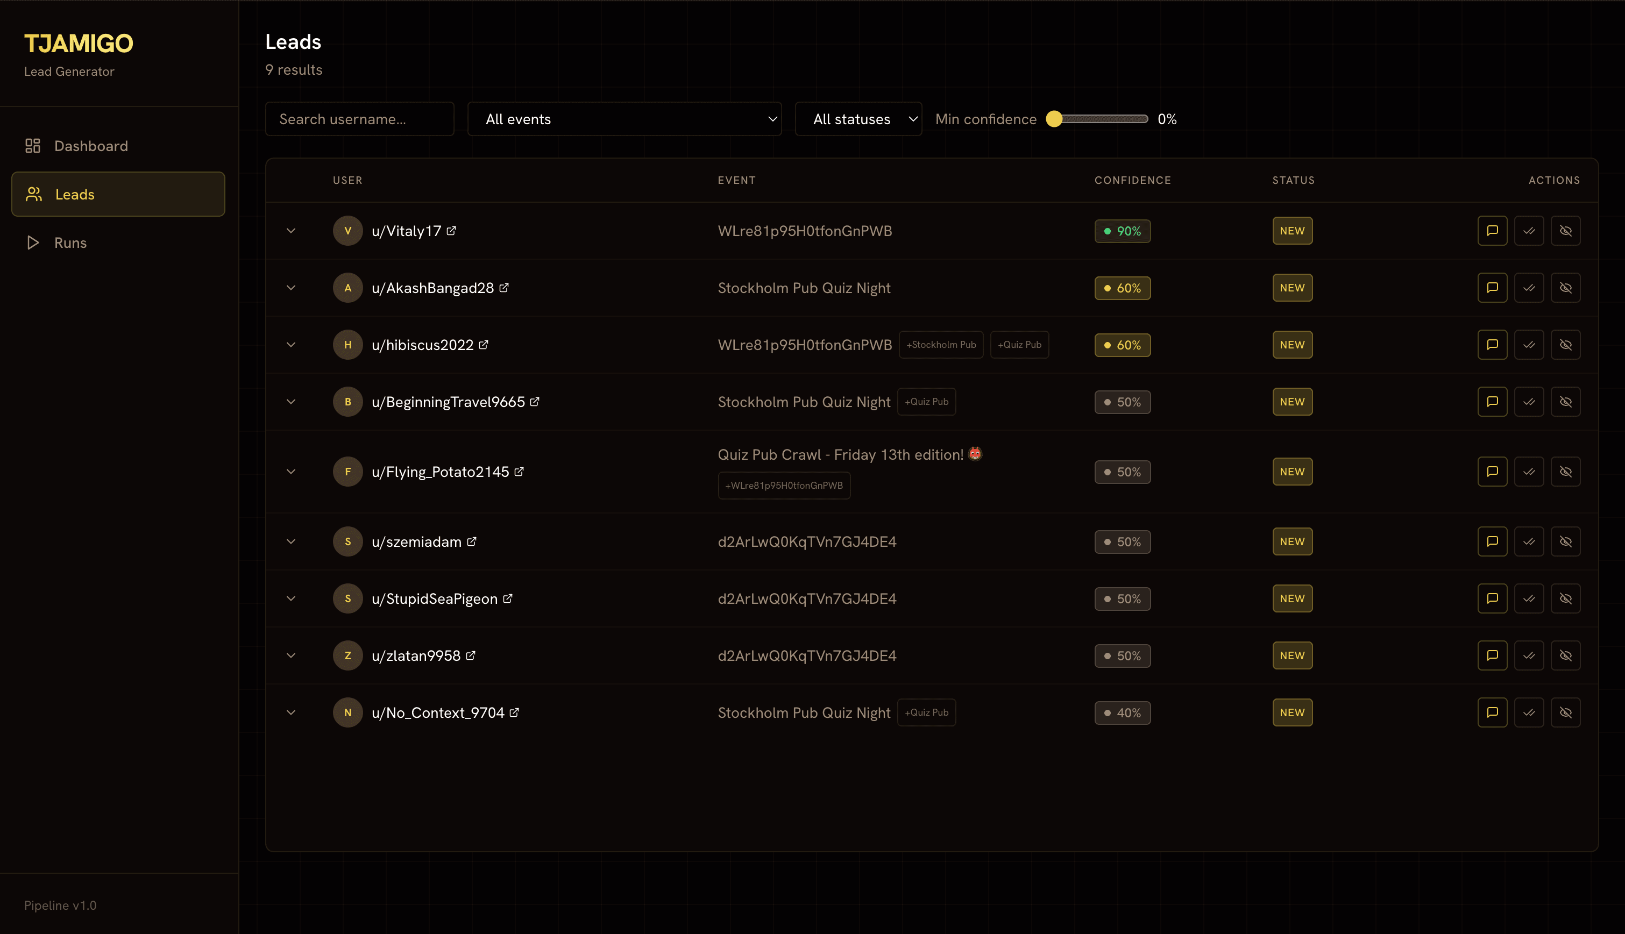Hide the u/Vitaly17 lead with eye-slash toggle
Image resolution: width=1625 pixels, height=934 pixels.
[x=1566, y=231]
